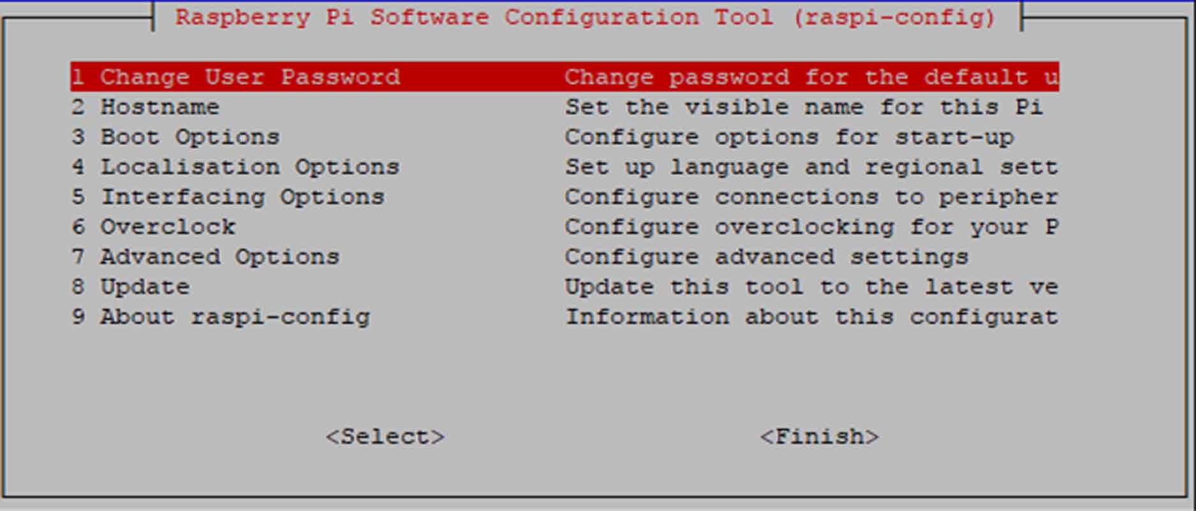Image resolution: width=1196 pixels, height=511 pixels.
Task: Open About raspi-config entry
Action: [235, 317]
